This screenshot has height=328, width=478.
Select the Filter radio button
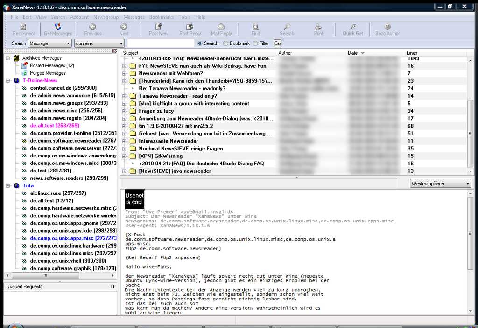coord(255,43)
